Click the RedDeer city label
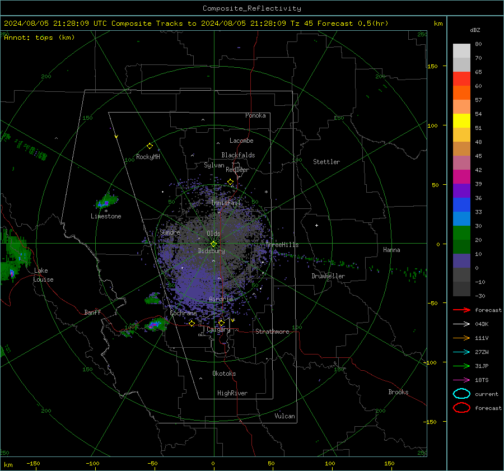Screen dimensions: 504x471 coord(237,170)
